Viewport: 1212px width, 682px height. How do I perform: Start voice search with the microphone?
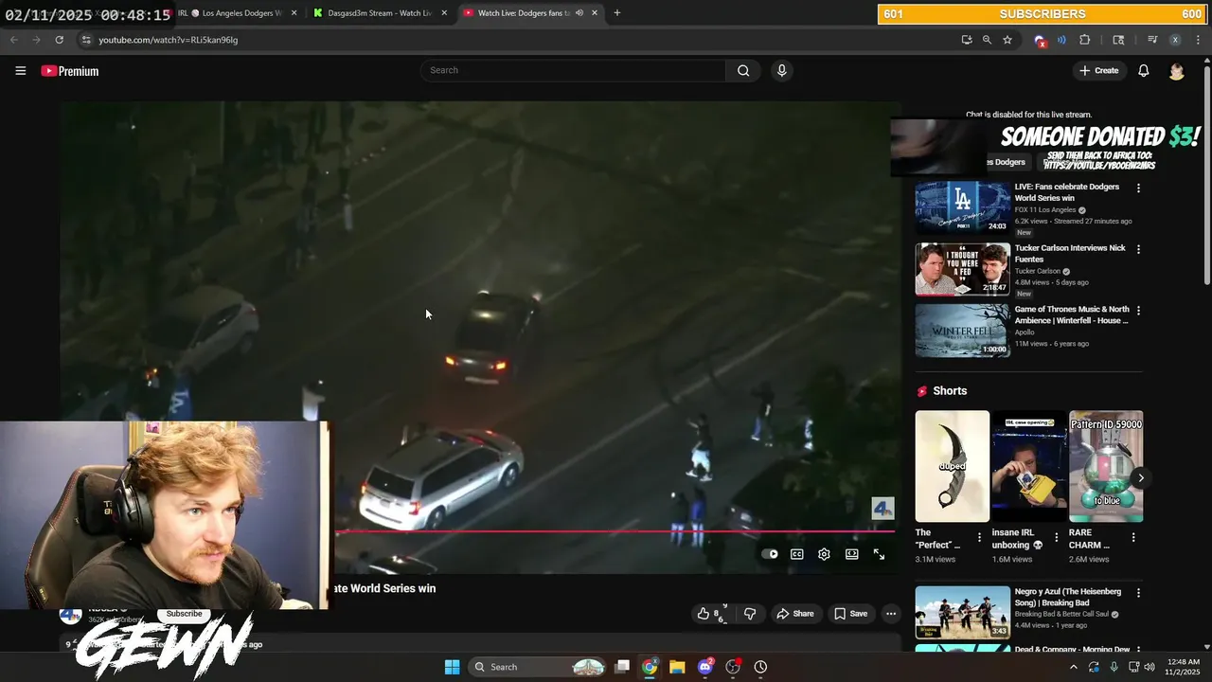tap(781, 70)
